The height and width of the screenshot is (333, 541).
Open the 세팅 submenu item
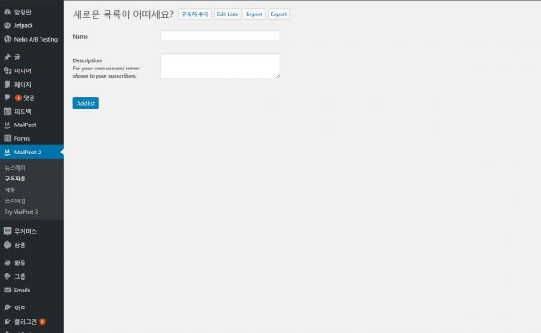10,190
